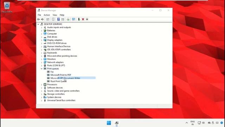The width and height of the screenshot is (225, 127).
Task: Expand Sound, video and game controllers
Action: coord(41,91)
